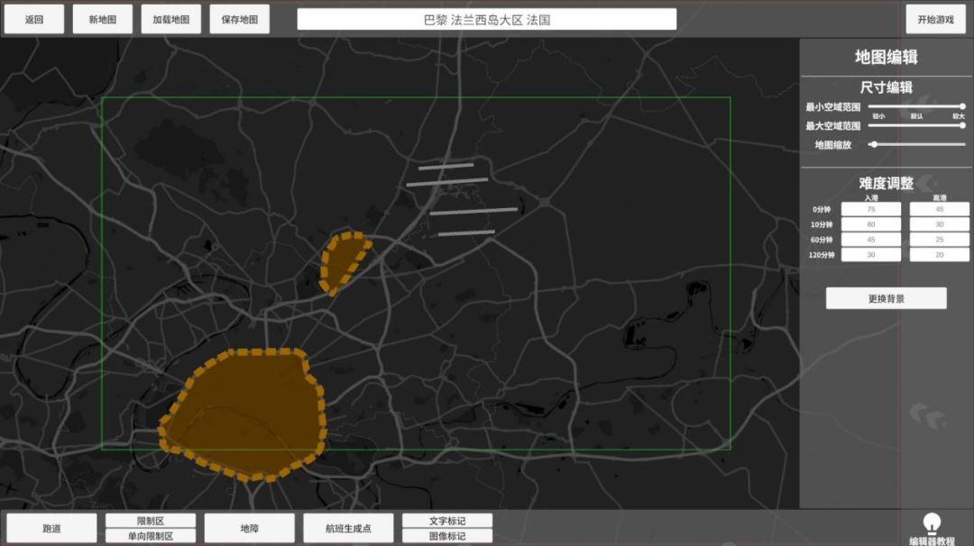Select the 限制区 restricted zone tool
Screen dimensions: 974x546
tap(150, 521)
